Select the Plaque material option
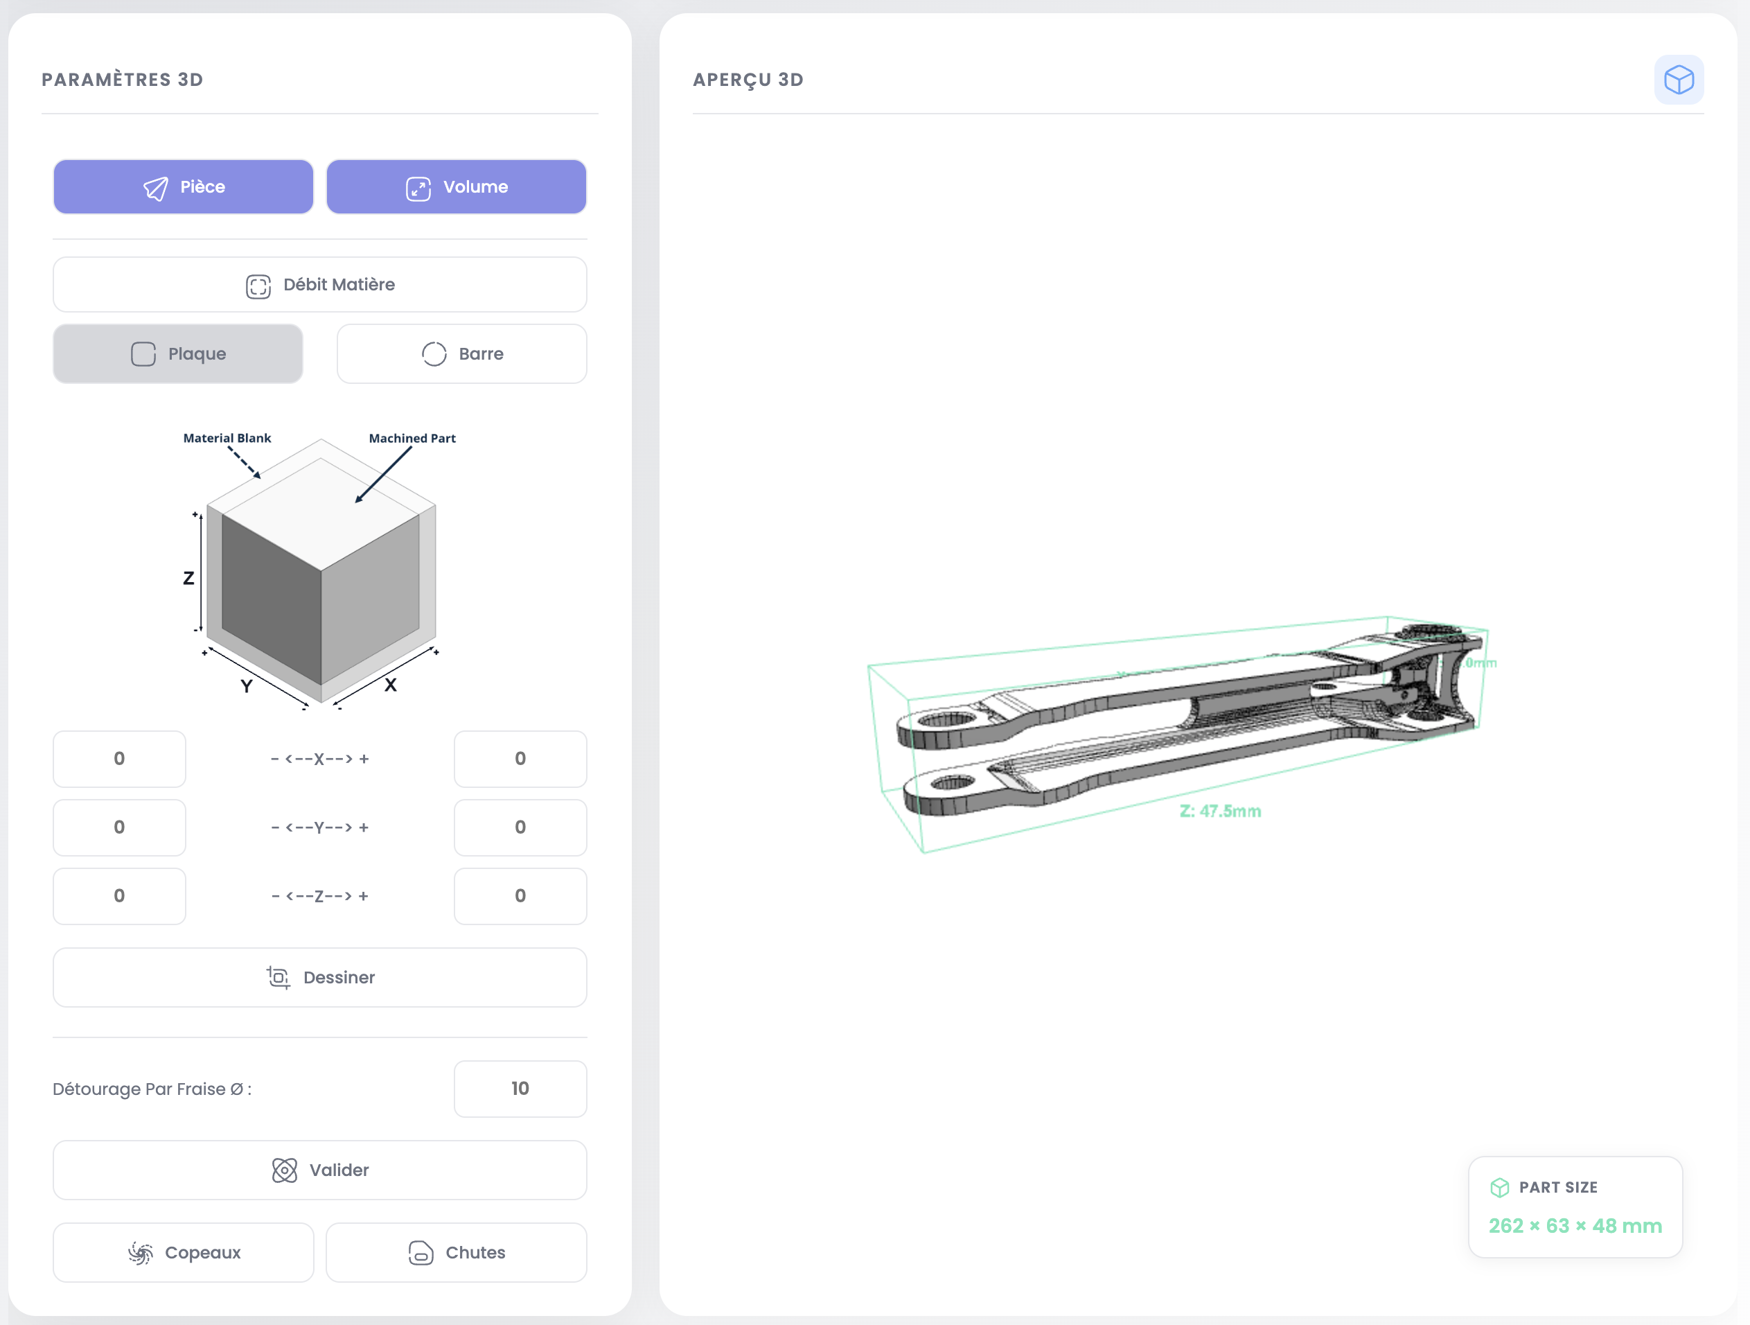Image resolution: width=1750 pixels, height=1325 pixels. pos(178,354)
